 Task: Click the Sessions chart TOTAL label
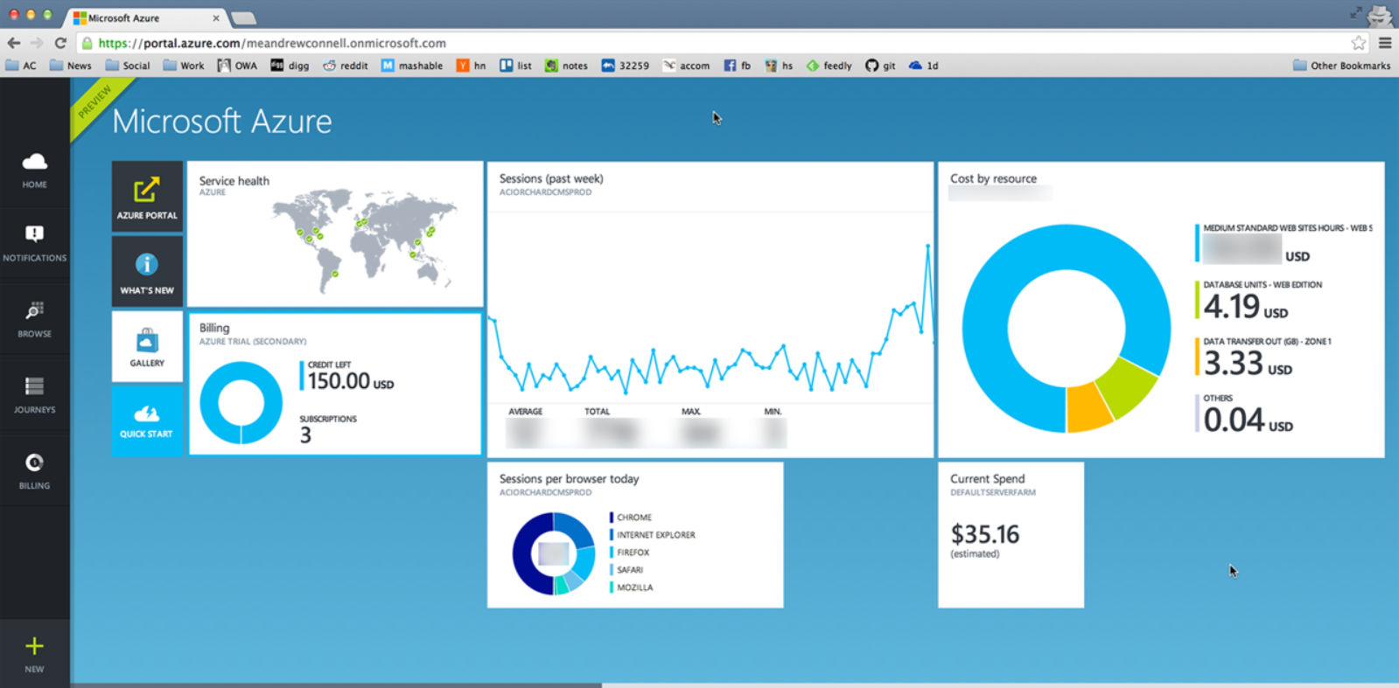[597, 411]
